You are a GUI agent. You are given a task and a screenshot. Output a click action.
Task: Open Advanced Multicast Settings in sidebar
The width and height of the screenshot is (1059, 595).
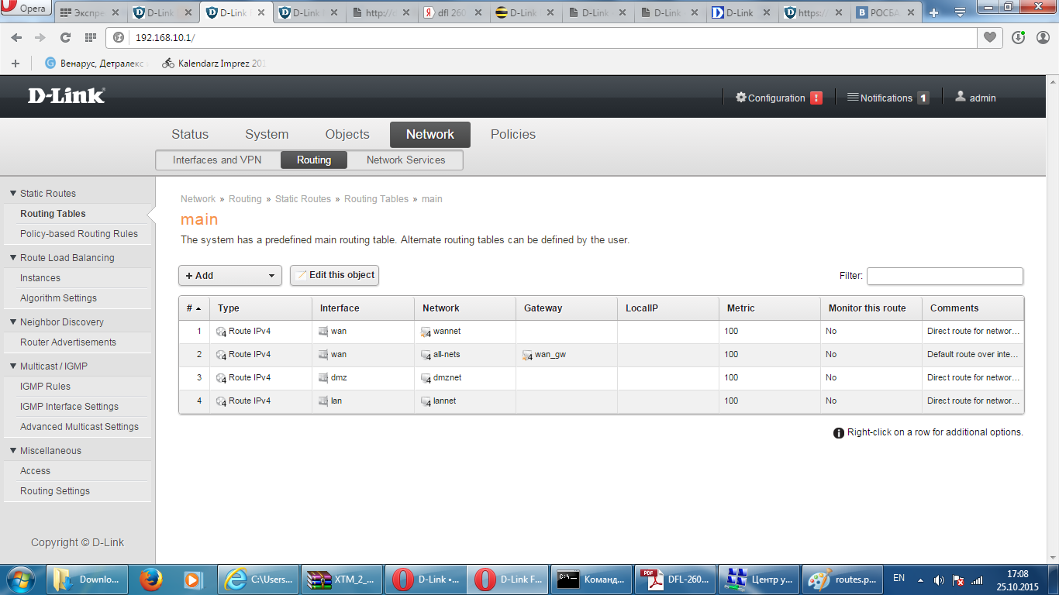79,426
